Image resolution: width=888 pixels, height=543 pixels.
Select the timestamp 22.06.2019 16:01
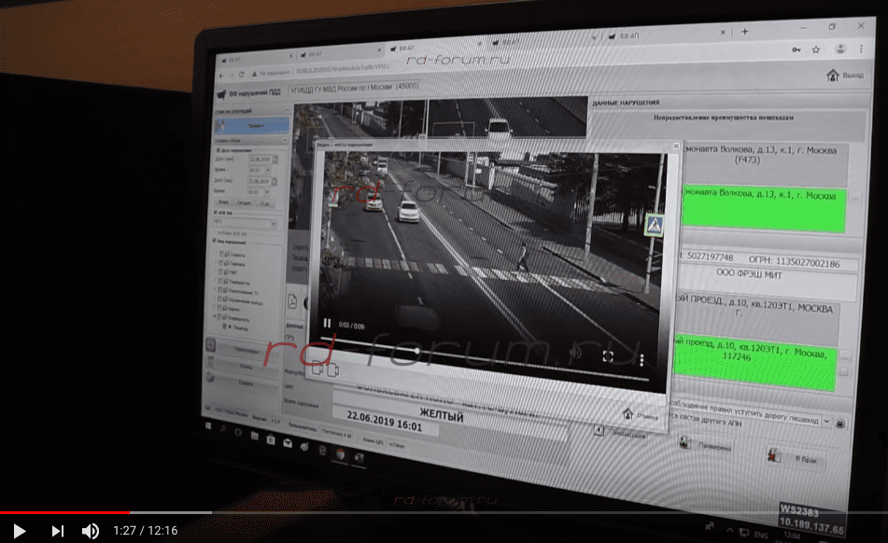tap(384, 421)
